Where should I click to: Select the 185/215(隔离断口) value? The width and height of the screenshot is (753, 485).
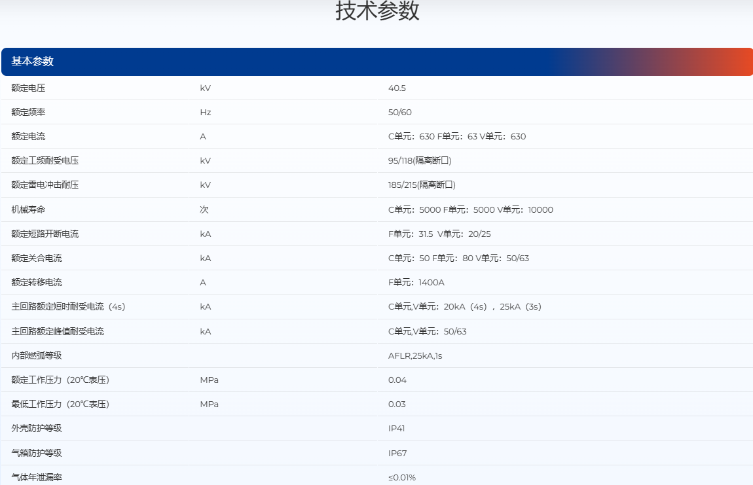tap(421, 185)
